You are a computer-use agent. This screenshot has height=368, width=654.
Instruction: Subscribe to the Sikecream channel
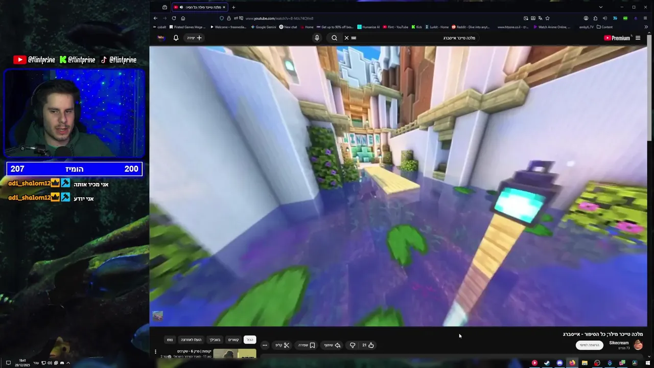pyautogui.click(x=590, y=345)
